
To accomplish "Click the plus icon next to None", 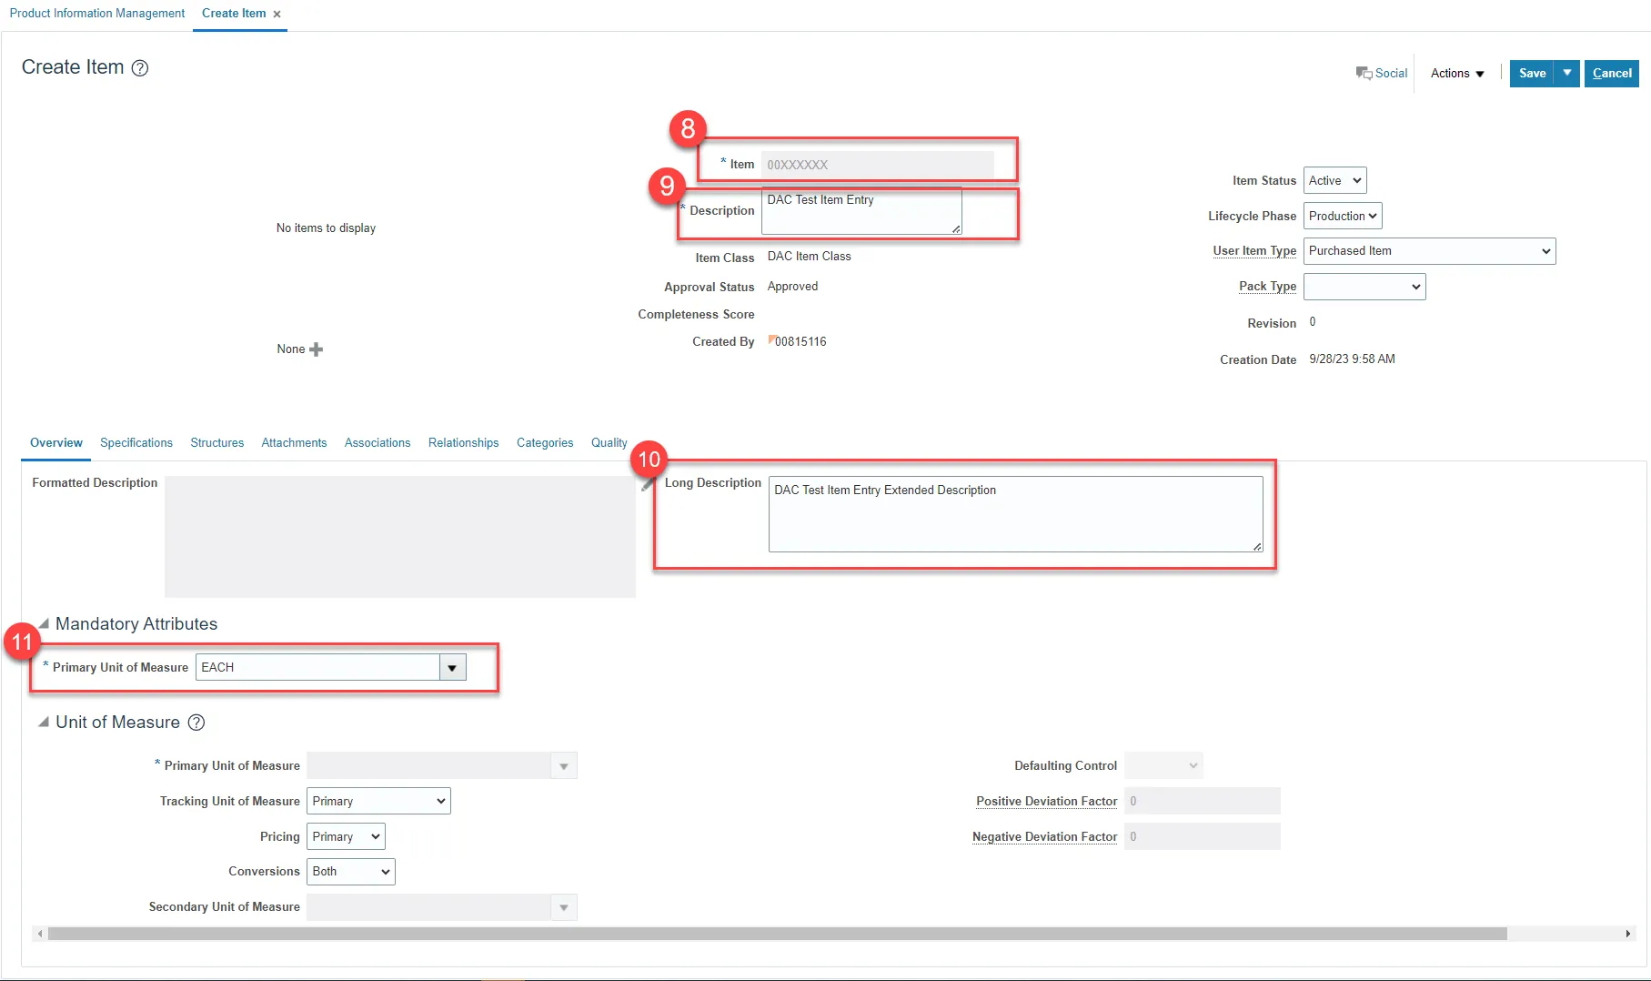I will 317,349.
